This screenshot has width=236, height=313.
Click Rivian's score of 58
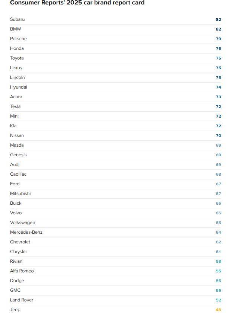pyautogui.click(x=218, y=261)
